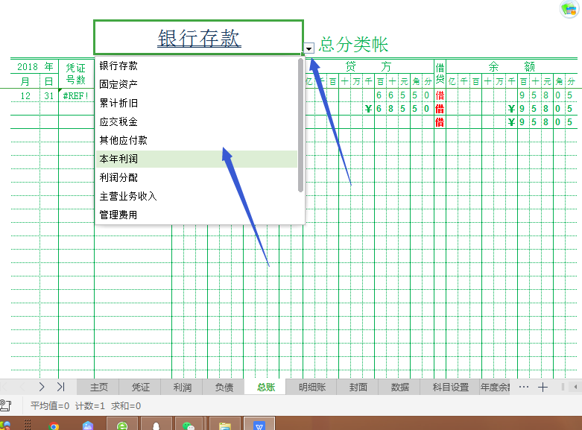The width and height of the screenshot is (582, 430).
Task: Pick 利润分配 from the dropdown list
Action: [196, 177]
